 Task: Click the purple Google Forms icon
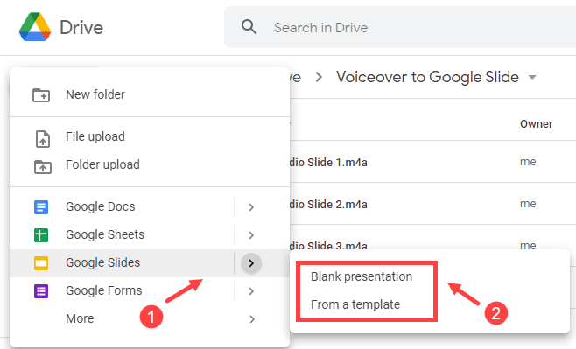point(41,291)
